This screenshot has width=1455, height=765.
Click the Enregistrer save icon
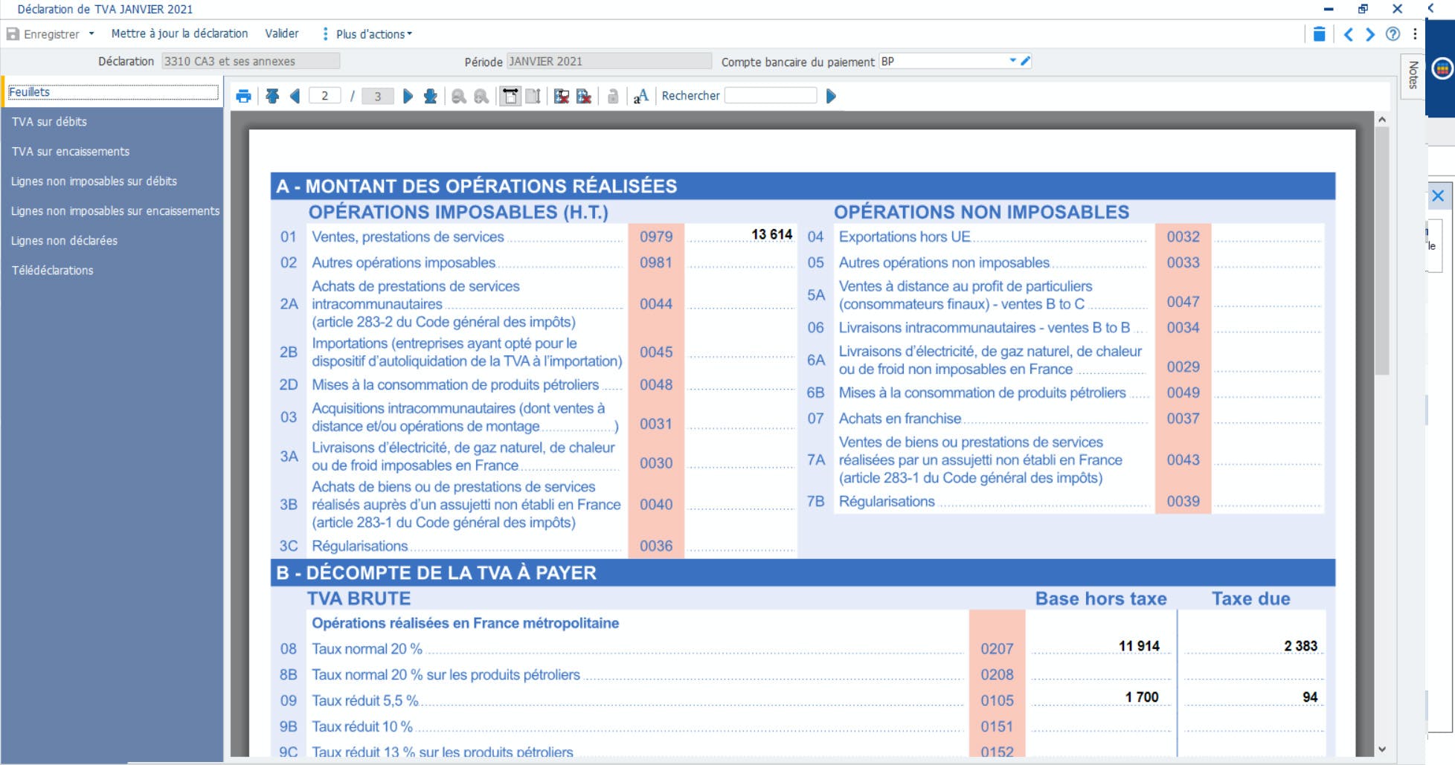(x=13, y=34)
